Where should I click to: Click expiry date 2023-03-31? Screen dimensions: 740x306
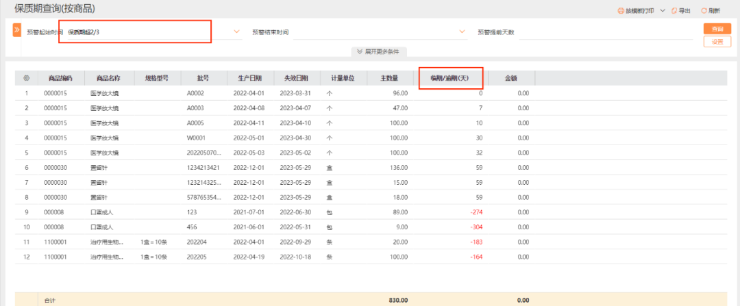click(295, 93)
